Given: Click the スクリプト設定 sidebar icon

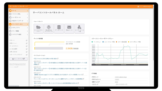Looking at the screenshot, I should [x=10, y=34].
